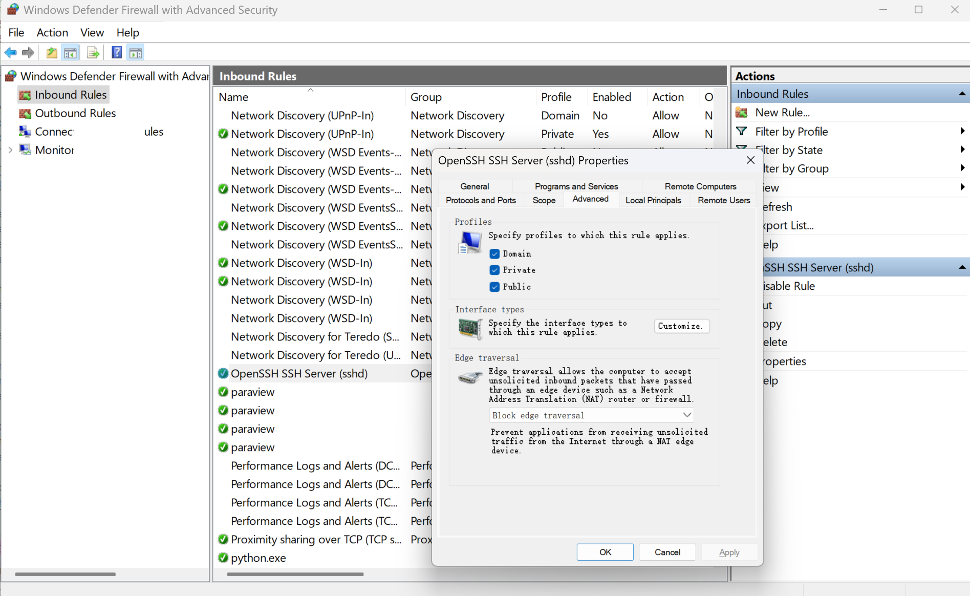Sort rules by the Profile column header
Viewport: 970px width, 596px height.
562,97
